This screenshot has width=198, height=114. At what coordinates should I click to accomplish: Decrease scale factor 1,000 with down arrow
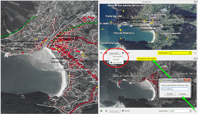(191, 112)
